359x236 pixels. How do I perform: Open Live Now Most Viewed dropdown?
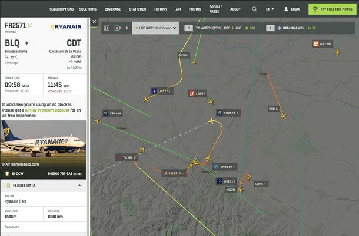point(155,28)
